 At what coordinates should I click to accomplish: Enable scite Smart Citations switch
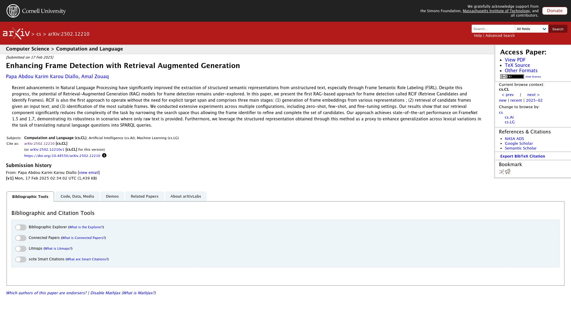click(x=21, y=259)
